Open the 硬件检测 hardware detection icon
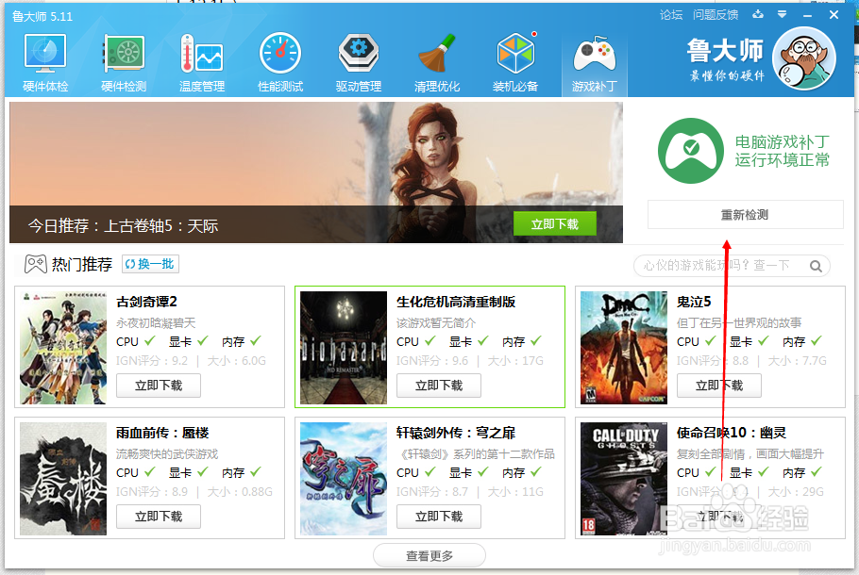The image size is (859, 575). (124, 62)
